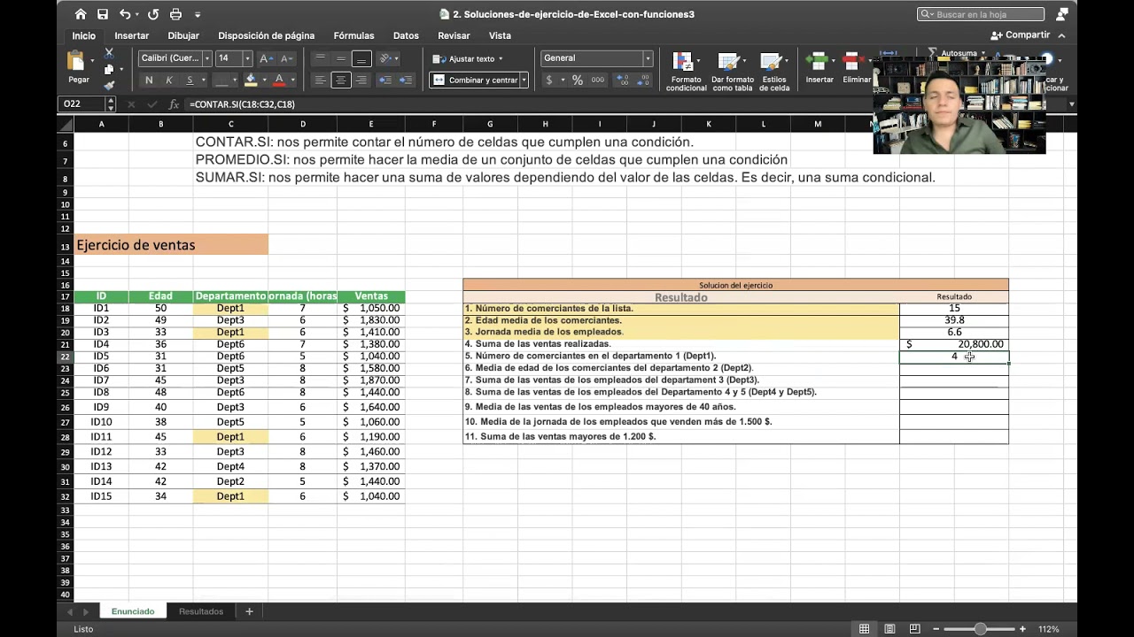Insert a function with the fx icon
The width and height of the screenshot is (1134, 637).
pyautogui.click(x=174, y=104)
